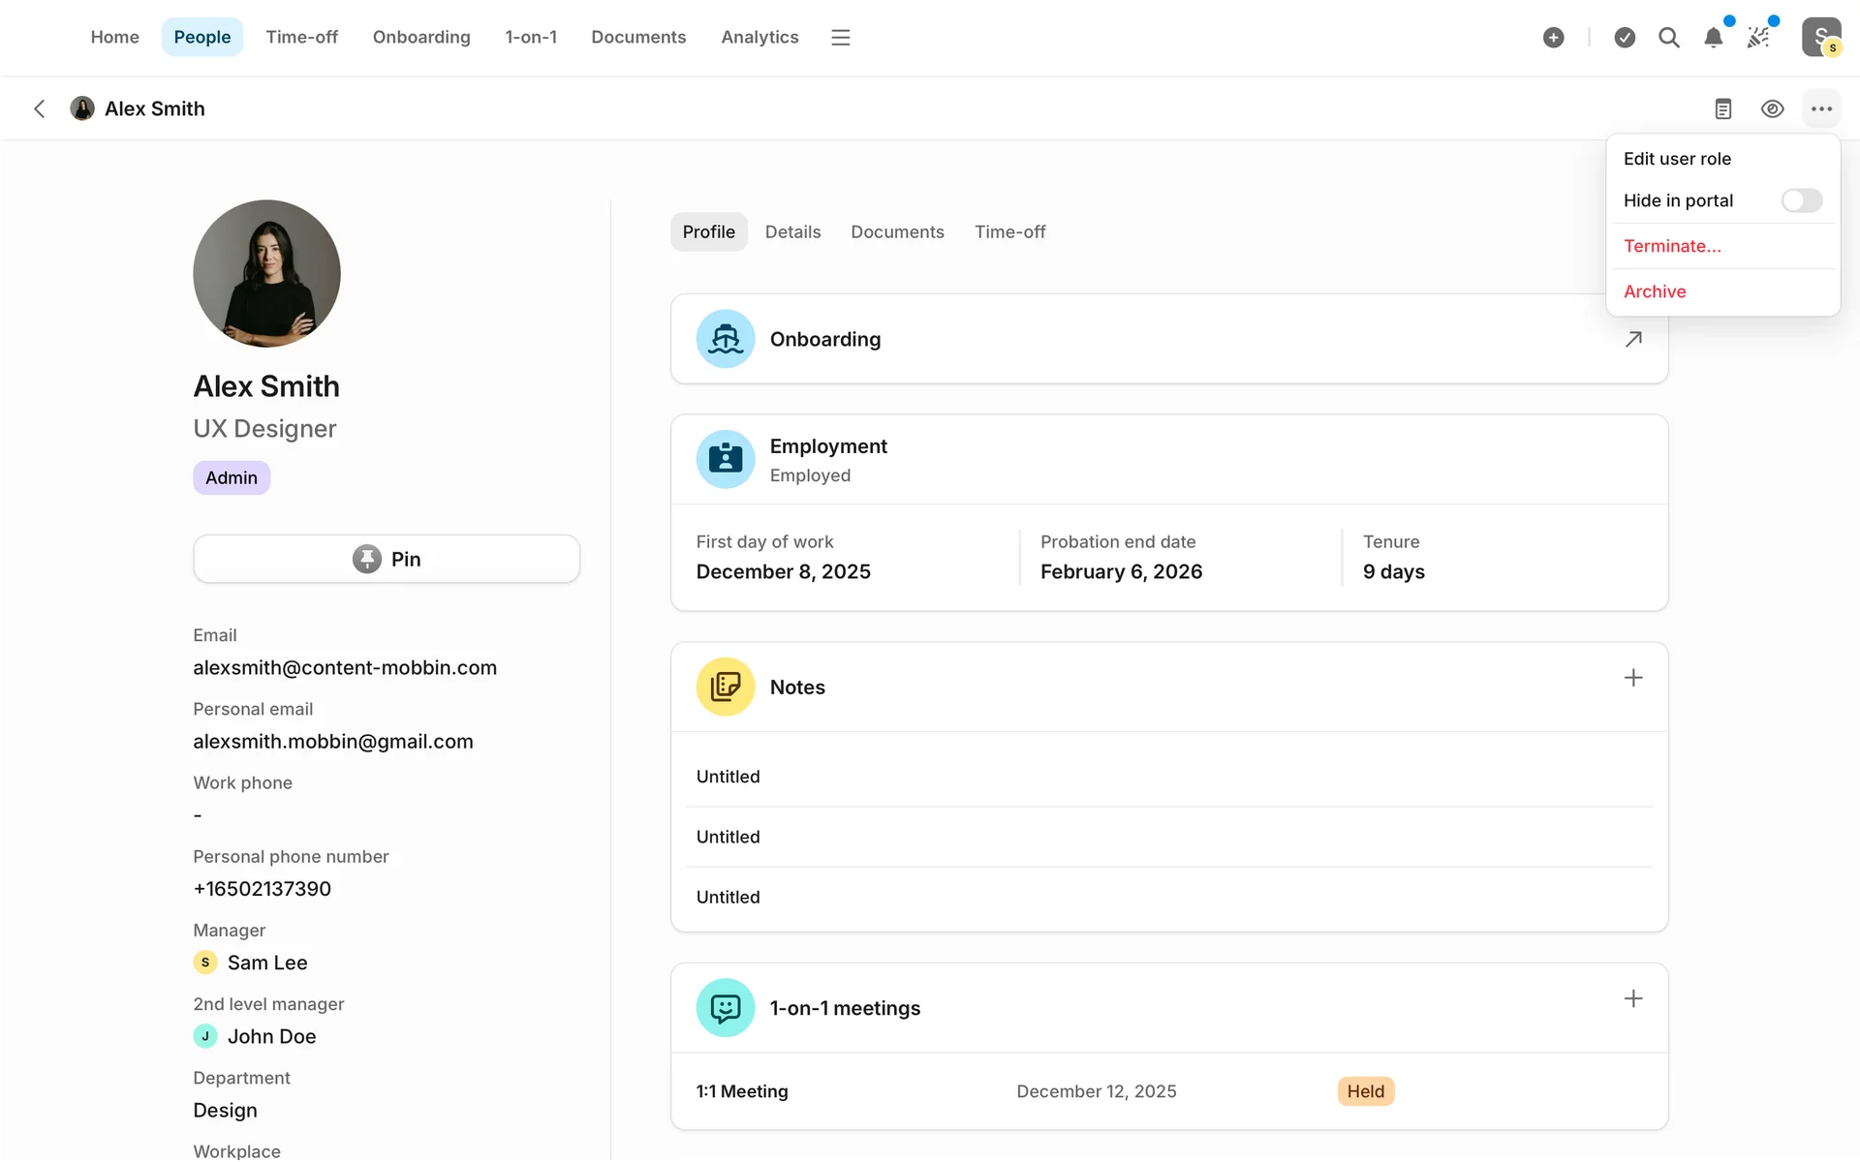Choose Terminate... from the menu
Viewport: 1860px width, 1162px height.
(x=1672, y=246)
